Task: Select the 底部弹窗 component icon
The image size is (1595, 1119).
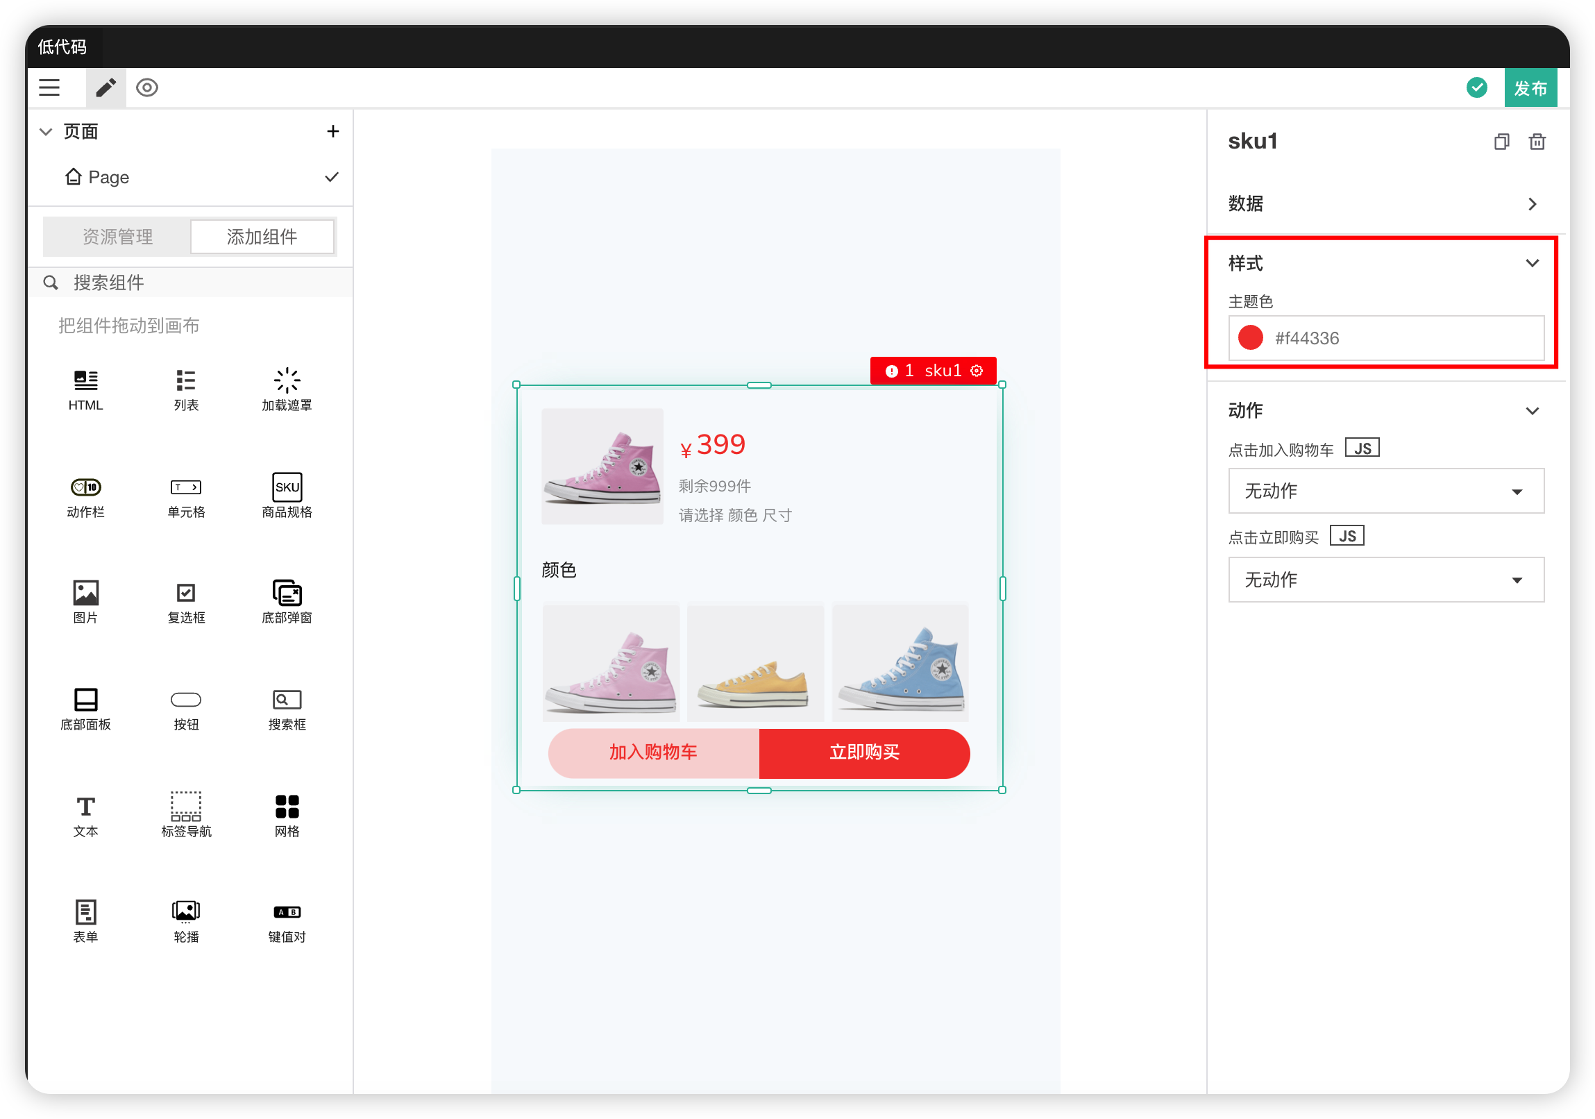Action: pyautogui.click(x=287, y=594)
